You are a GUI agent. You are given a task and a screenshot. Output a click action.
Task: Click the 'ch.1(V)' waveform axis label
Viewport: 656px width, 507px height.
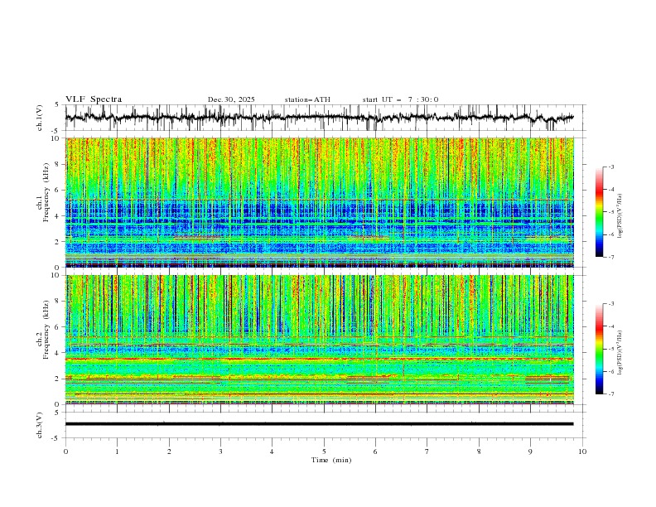point(40,118)
